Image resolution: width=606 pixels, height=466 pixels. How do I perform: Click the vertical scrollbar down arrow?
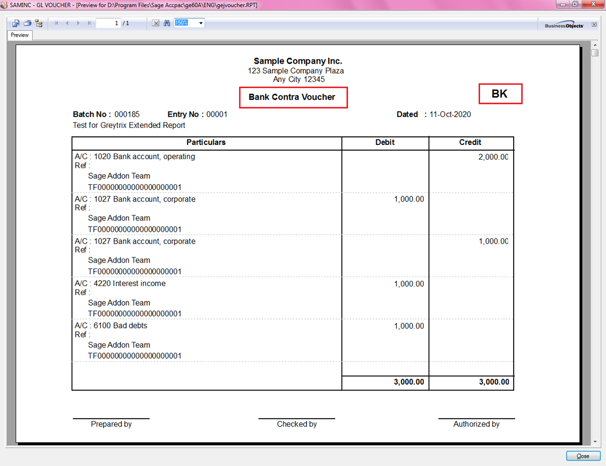[595, 441]
